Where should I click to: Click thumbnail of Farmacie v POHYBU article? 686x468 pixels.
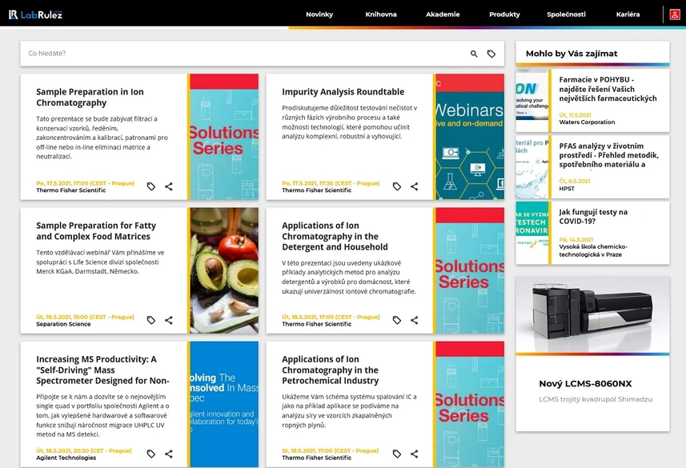pos(532,101)
